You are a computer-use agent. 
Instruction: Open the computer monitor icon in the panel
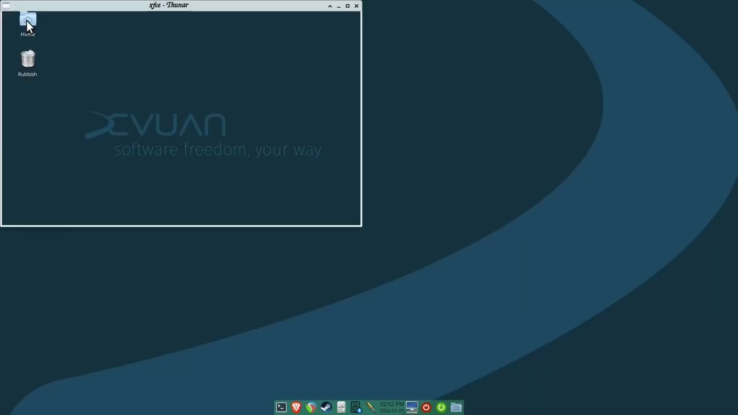[412, 408]
